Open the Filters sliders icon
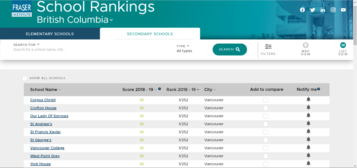This screenshot has width=357, height=168. tap(268, 47)
